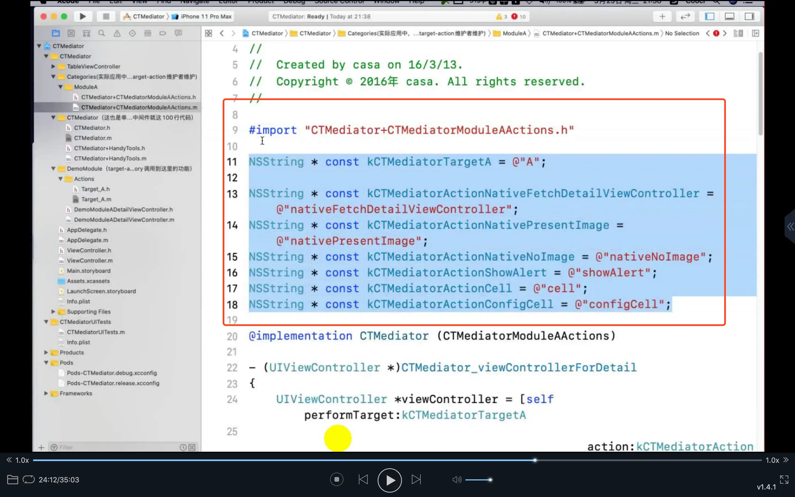Toggle the debug area panel

729,17
